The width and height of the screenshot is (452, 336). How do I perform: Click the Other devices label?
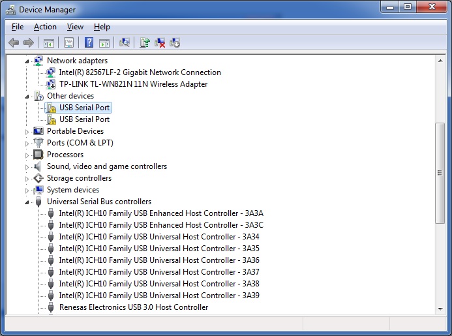pyautogui.click(x=70, y=96)
